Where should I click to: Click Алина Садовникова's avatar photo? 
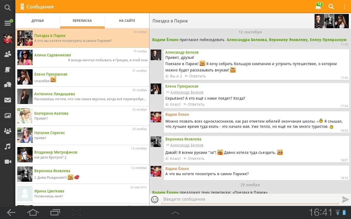25,57
